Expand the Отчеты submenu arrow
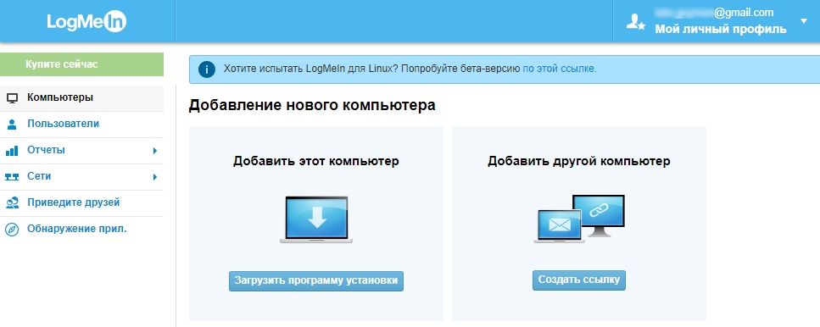Image resolution: width=820 pixels, height=327 pixels. [155, 151]
